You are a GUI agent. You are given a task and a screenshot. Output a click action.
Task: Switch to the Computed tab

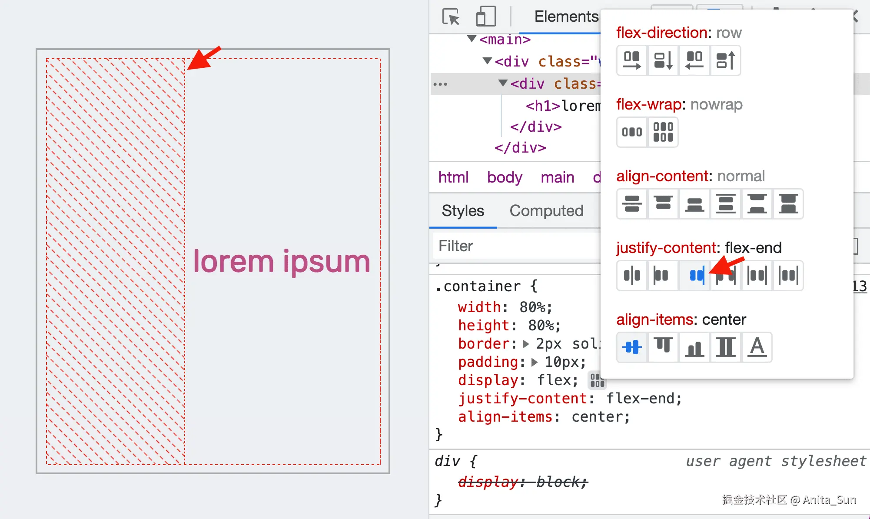point(546,211)
